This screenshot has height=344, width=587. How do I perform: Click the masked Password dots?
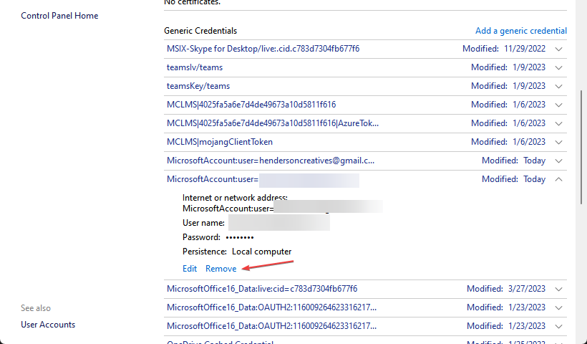(240, 237)
